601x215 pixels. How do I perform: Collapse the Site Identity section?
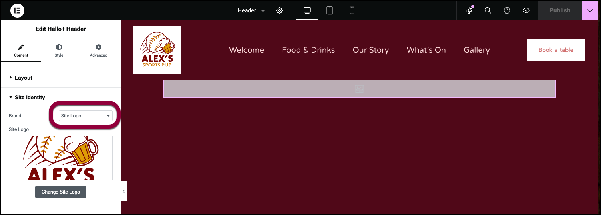pos(30,97)
